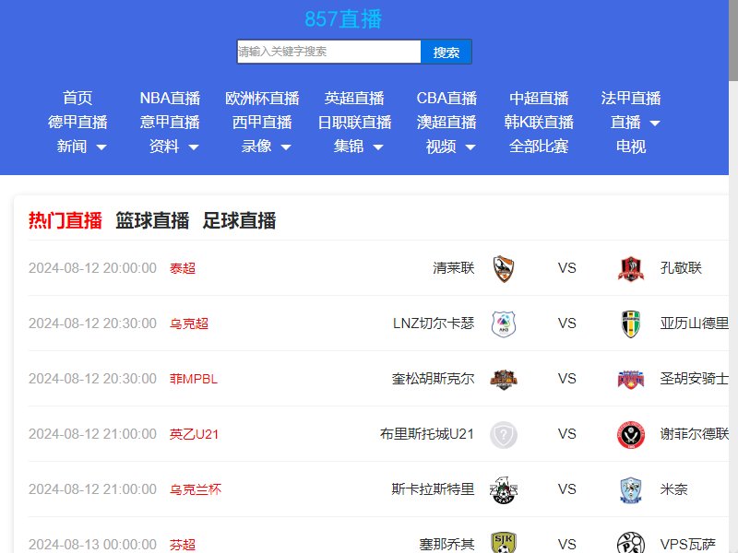The width and height of the screenshot is (738, 553).
Task: Open the 泰超 league link
Action: click(182, 268)
